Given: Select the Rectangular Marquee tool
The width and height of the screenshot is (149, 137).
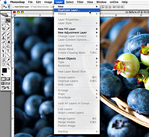Looking at the screenshot, I should pyautogui.click(x=3, y=21).
